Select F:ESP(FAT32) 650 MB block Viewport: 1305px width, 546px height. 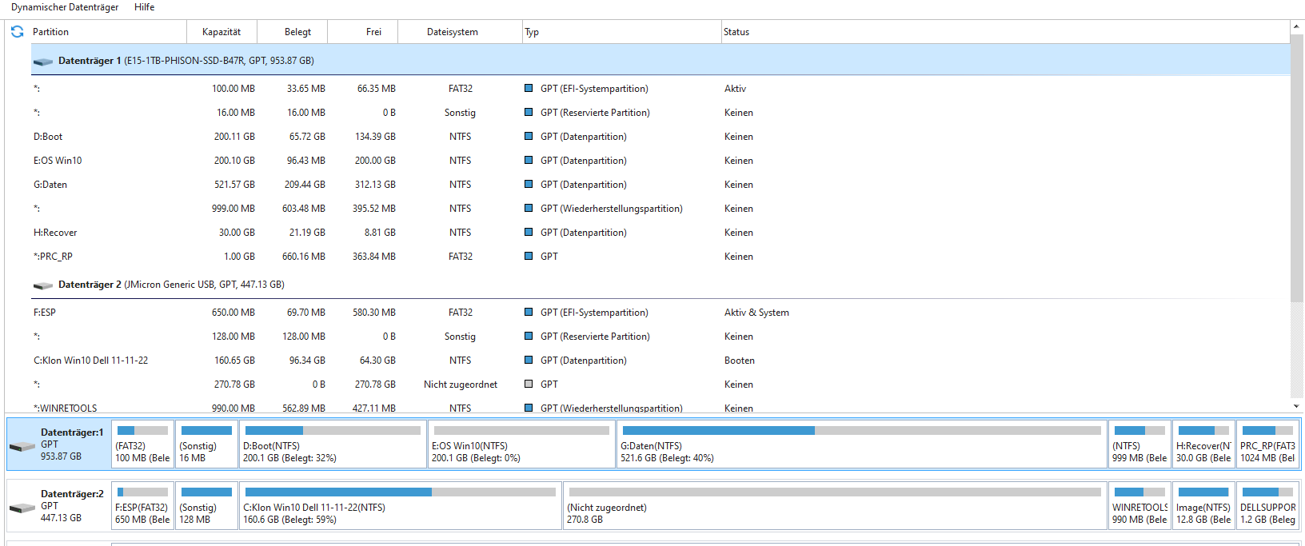(x=142, y=506)
